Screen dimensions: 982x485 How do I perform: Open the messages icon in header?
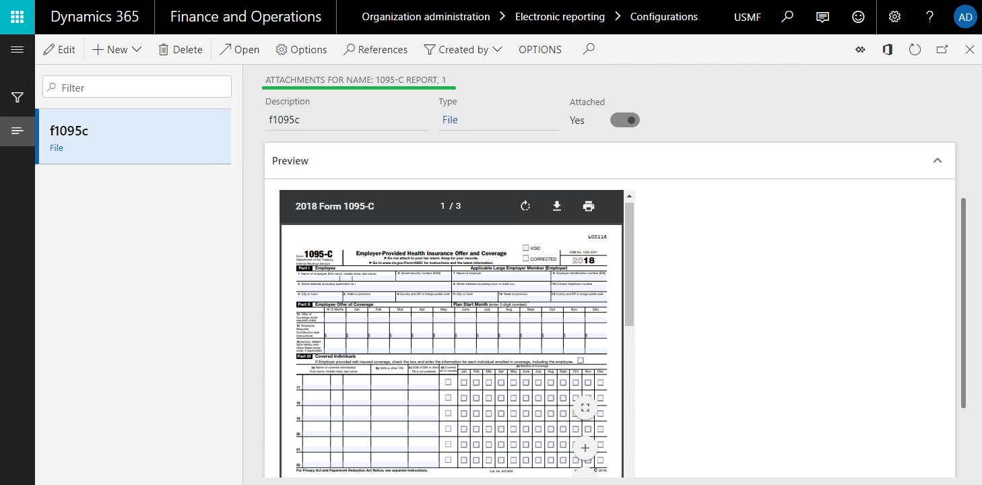(822, 17)
